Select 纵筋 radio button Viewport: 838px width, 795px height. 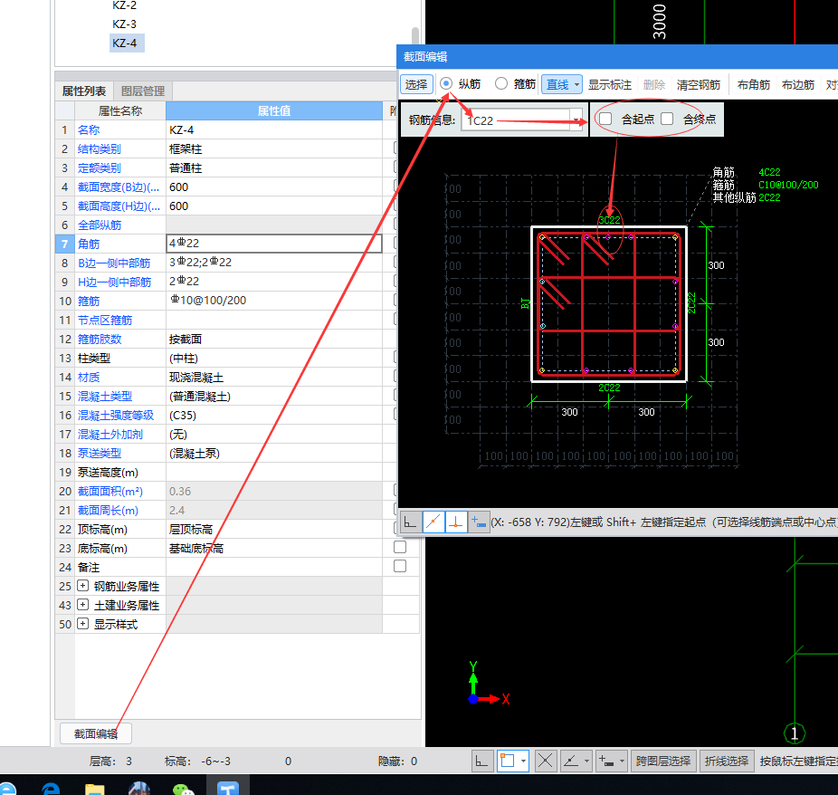[x=446, y=83]
